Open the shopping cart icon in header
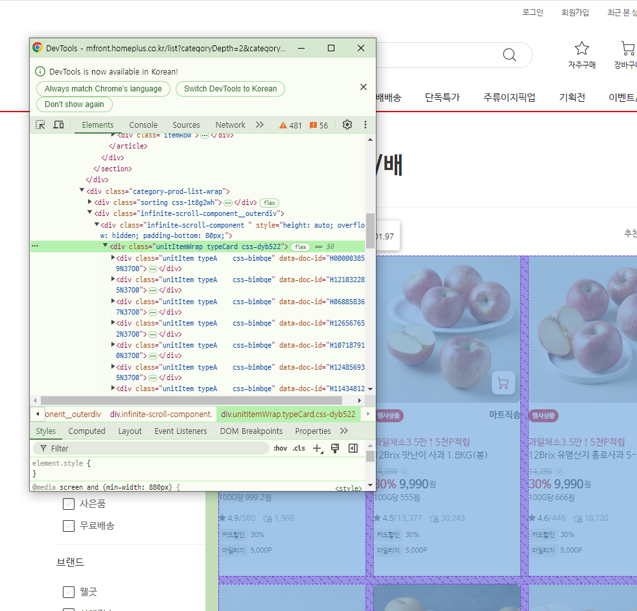Screen dimensions: 637x611 click(x=628, y=49)
